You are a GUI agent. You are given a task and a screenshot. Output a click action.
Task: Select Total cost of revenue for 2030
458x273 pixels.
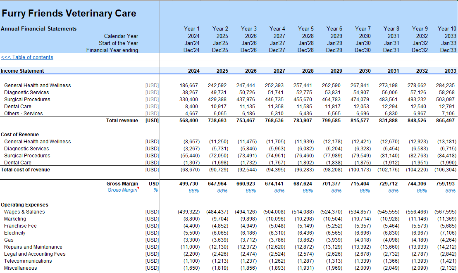click(360, 170)
